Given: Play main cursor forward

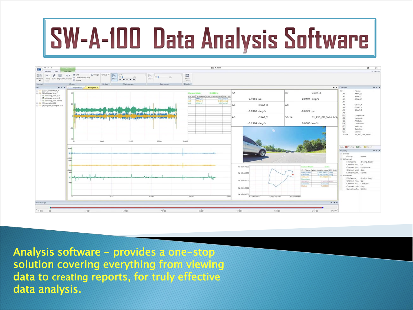Looking at the screenshot, I should point(130,79).
